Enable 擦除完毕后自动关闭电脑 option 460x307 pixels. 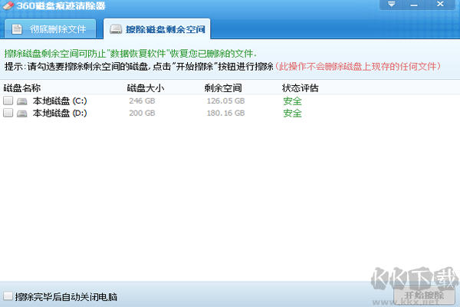8,296
